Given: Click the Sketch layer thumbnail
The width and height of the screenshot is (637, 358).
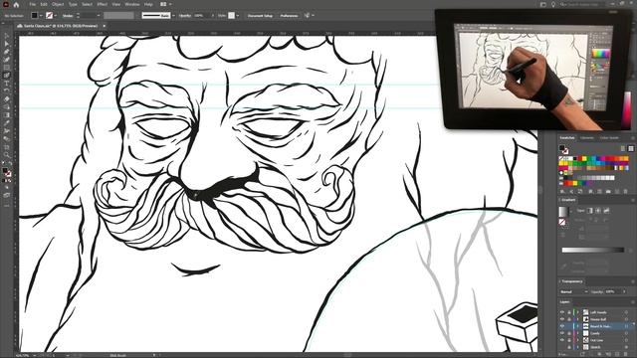Looking at the screenshot, I should pyautogui.click(x=585, y=347).
